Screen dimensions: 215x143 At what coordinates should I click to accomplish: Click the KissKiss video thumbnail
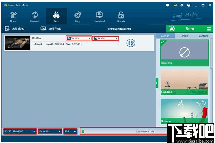pos(17,43)
